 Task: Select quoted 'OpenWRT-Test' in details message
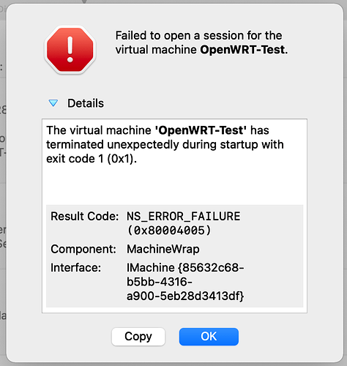tap(201, 130)
